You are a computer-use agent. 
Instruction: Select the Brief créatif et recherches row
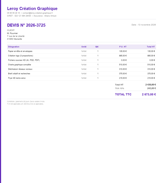tap(81, 74)
